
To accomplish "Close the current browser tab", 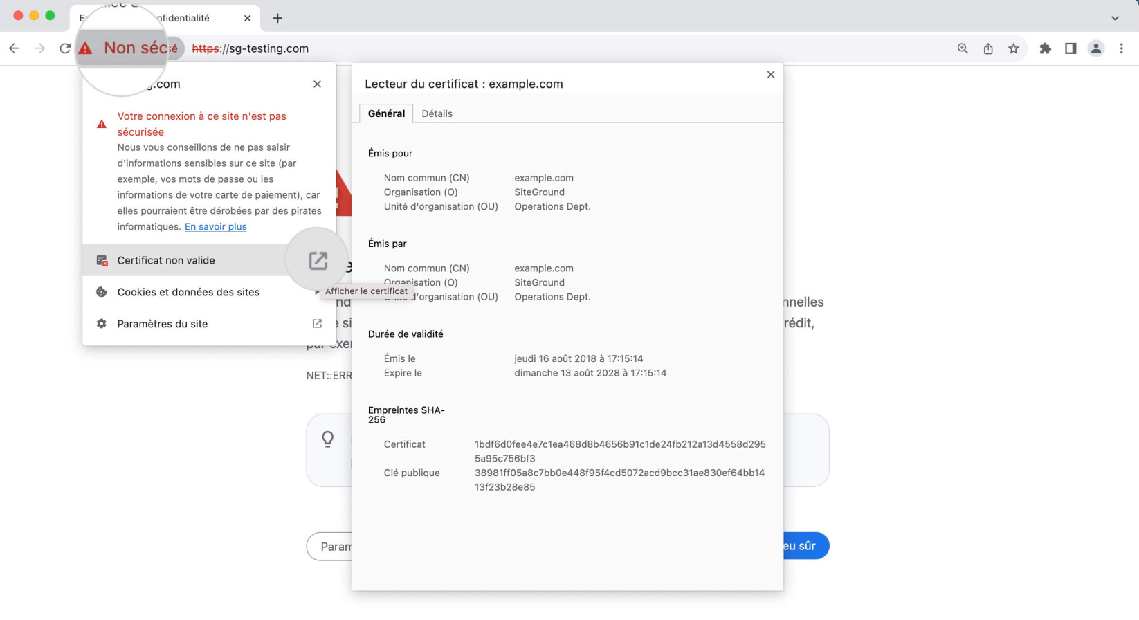I will [247, 19].
